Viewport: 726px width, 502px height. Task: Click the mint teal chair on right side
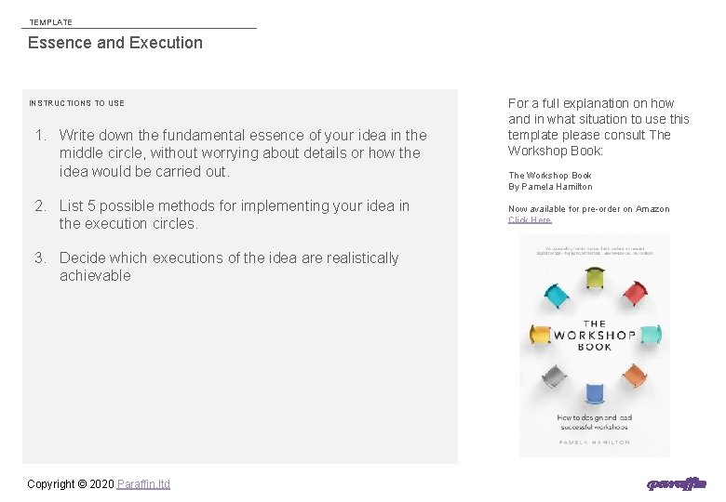pyautogui.click(x=651, y=335)
